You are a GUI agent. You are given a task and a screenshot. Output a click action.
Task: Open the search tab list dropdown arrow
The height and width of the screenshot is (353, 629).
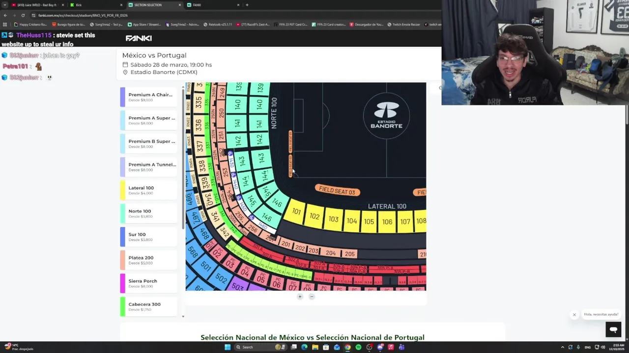pyautogui.click(x=5, y=5)
